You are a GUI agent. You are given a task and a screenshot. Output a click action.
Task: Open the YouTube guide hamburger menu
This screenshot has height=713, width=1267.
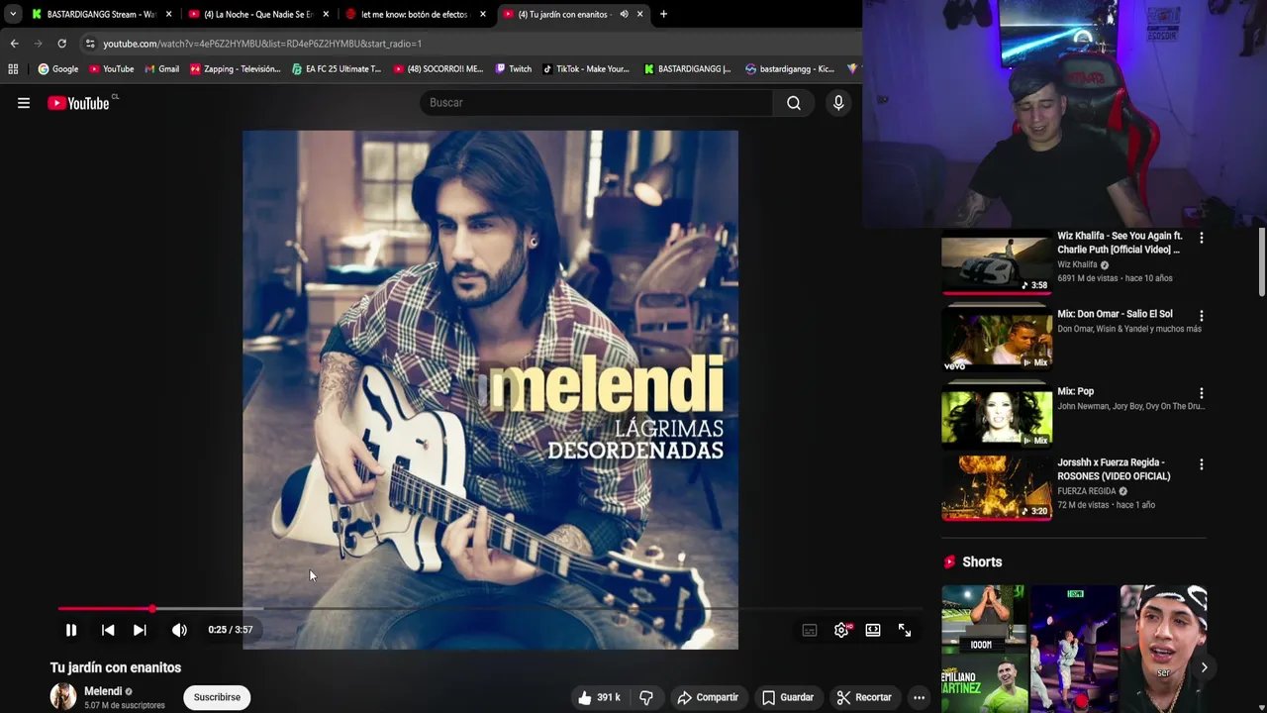point(24,103)
